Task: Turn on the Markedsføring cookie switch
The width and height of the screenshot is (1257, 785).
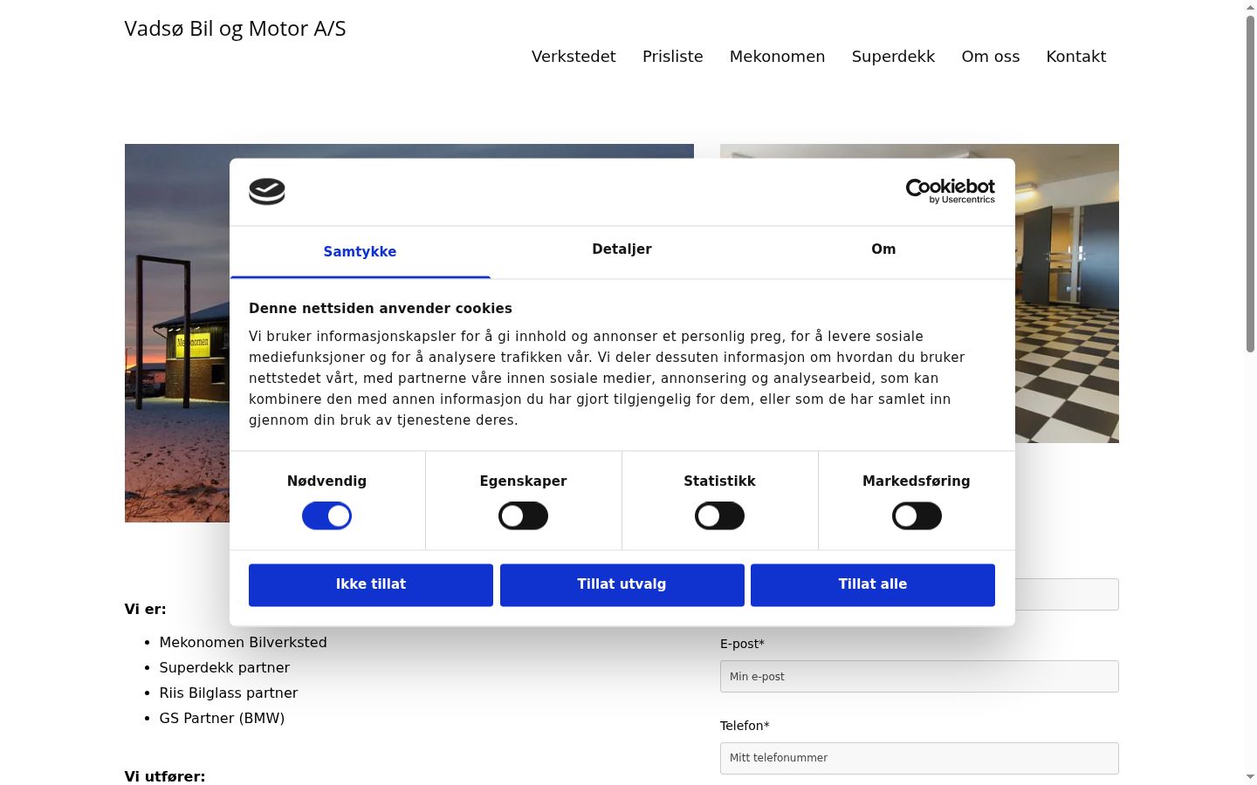Action: point(917,516)
